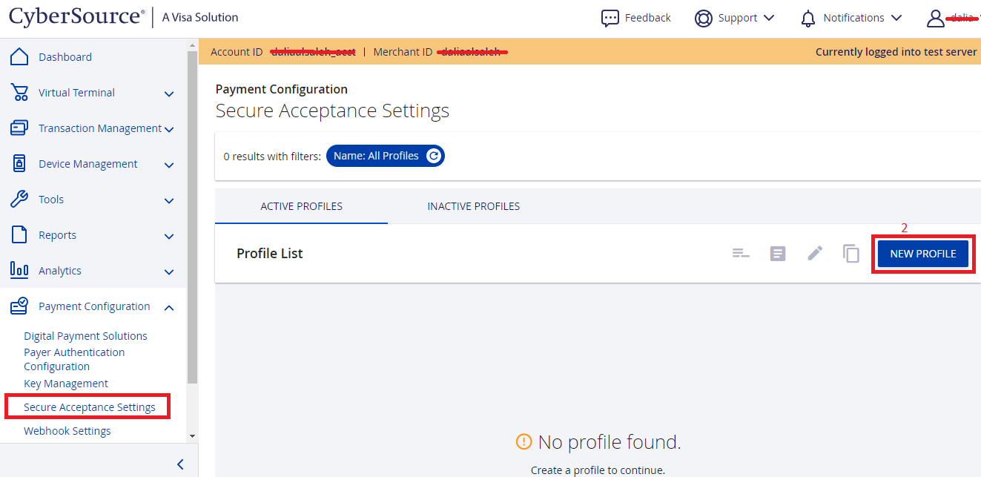Click the 'No profile found.' message
This screenshot has height=477, width=981.
[x=610, y=442]
